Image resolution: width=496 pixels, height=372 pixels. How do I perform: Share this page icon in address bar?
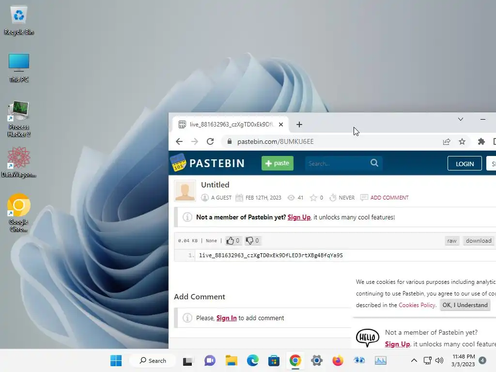tap(446, 141)
